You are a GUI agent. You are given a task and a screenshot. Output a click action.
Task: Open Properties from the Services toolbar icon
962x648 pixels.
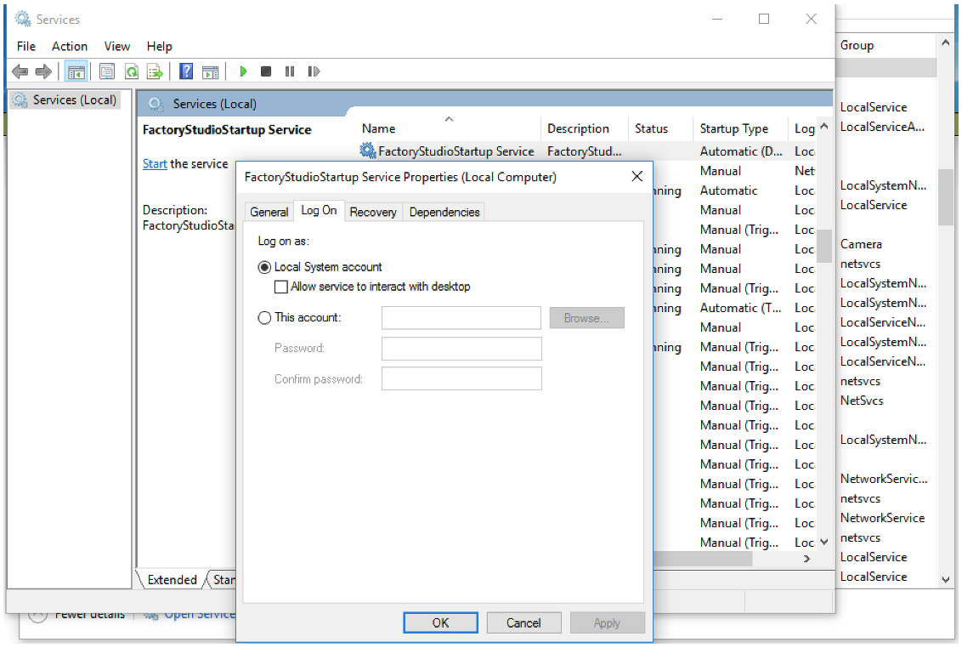coord(107,72)
